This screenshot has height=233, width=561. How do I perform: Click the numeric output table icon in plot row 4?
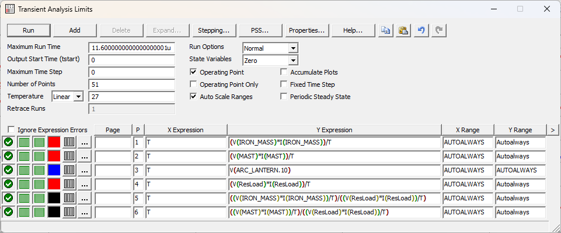coord(69,184)
